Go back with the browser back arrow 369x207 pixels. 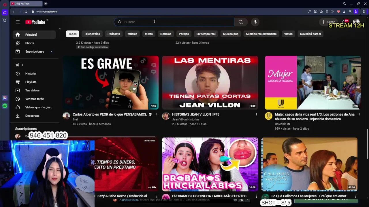13,11
